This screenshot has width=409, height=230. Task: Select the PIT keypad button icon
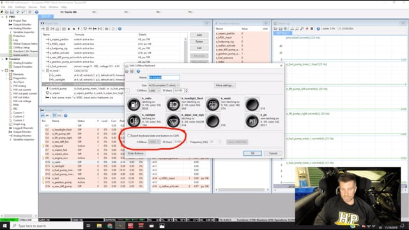pos(252,121)
